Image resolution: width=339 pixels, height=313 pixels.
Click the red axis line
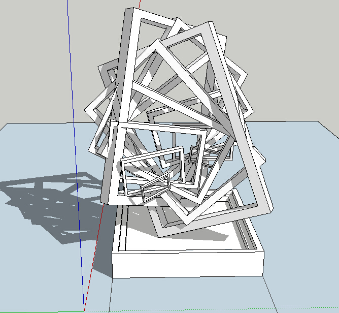pos(94,258)
